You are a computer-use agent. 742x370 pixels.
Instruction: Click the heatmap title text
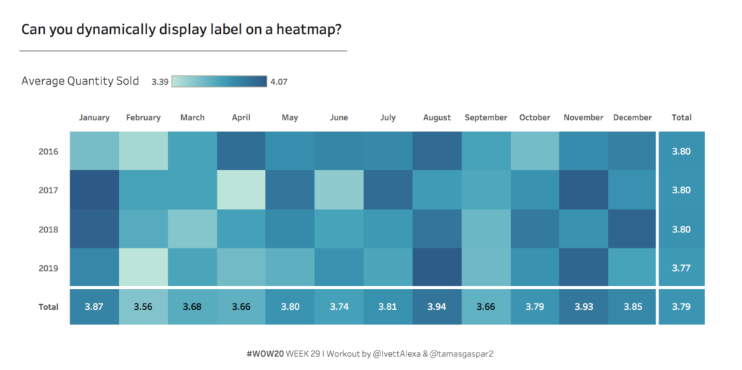(182, 30)
